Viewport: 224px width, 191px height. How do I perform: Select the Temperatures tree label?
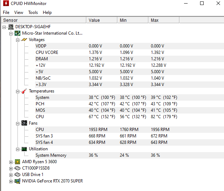[x=42, y=91]
